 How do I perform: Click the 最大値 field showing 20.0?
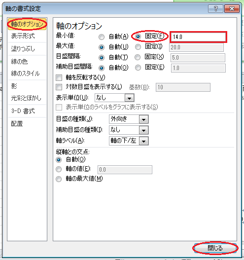[x=196, y=47]
